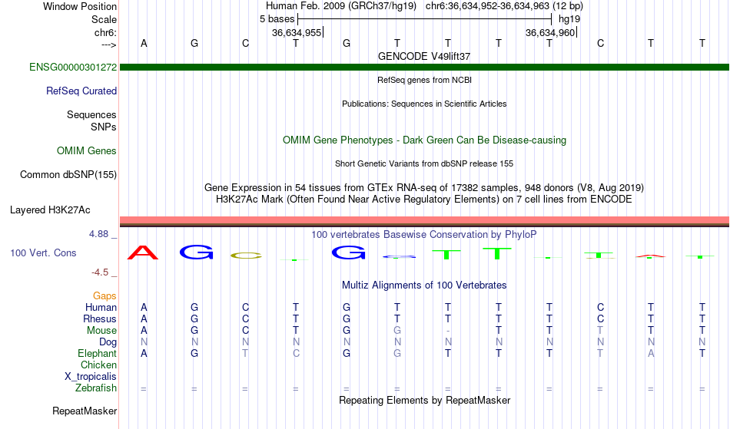Select the green GENCODE gene bar

click(x=424, y=67)
